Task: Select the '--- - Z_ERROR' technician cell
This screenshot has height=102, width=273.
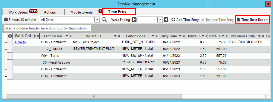Action: 56,49
